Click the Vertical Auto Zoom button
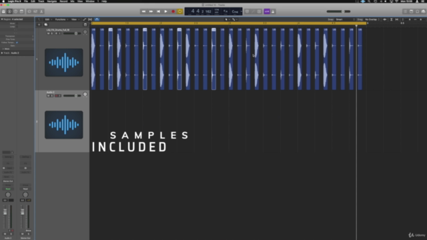Viewport: 427px width, 240px height. coord(392,19)
